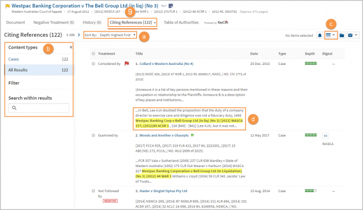
Task: Open Collard v Western Australia (No 4) link
Action: 166,63
